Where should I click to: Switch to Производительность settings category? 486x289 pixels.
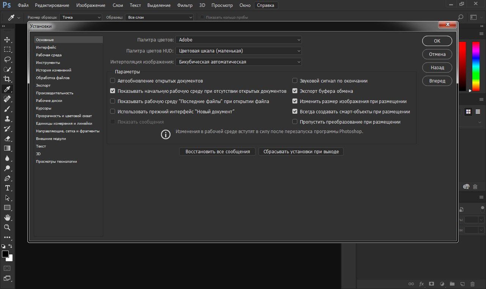point(55,93)
